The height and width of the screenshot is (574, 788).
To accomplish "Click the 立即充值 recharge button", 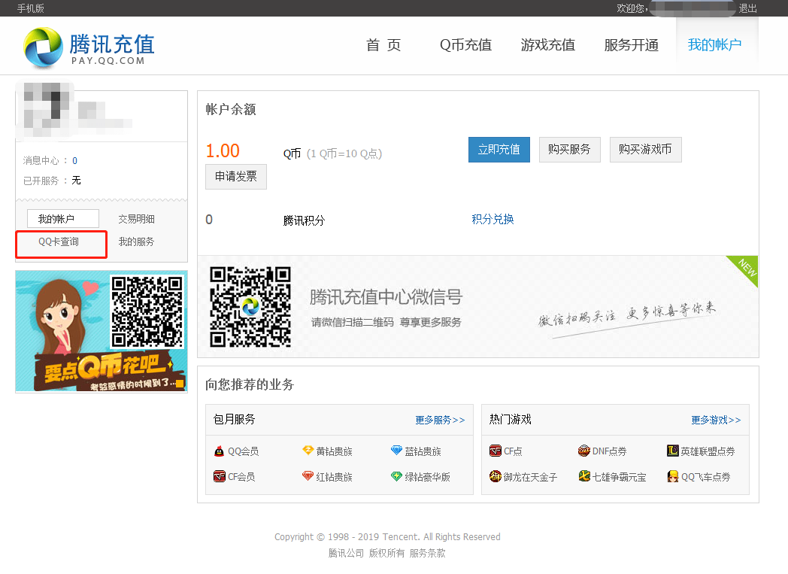I will (499, 149).
